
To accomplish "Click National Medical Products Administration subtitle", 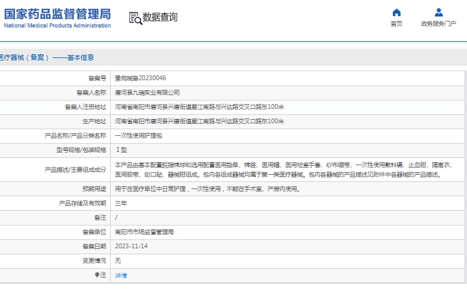I will pos(57,26).
